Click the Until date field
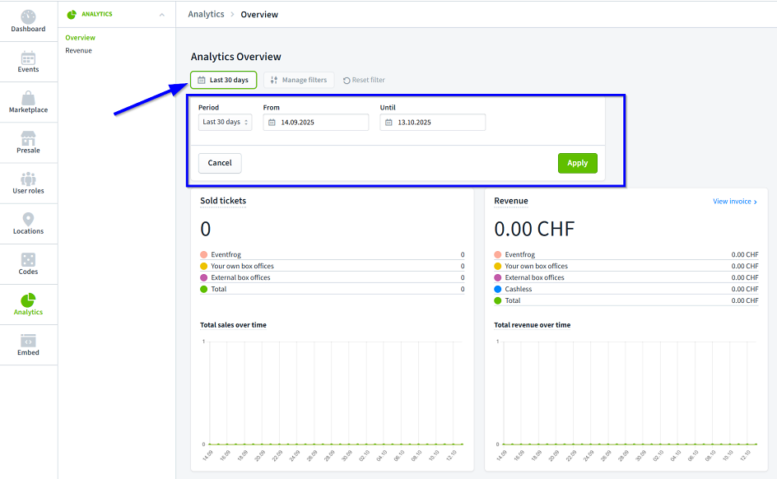Screen dimensions: 777x479 433,122
